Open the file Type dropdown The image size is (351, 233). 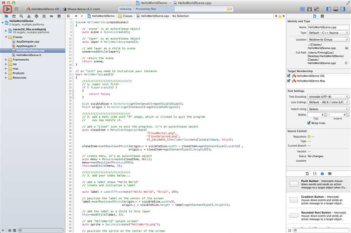[x=328, y=33]
